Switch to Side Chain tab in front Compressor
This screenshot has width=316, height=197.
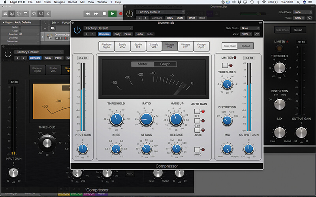pos(230,46)
